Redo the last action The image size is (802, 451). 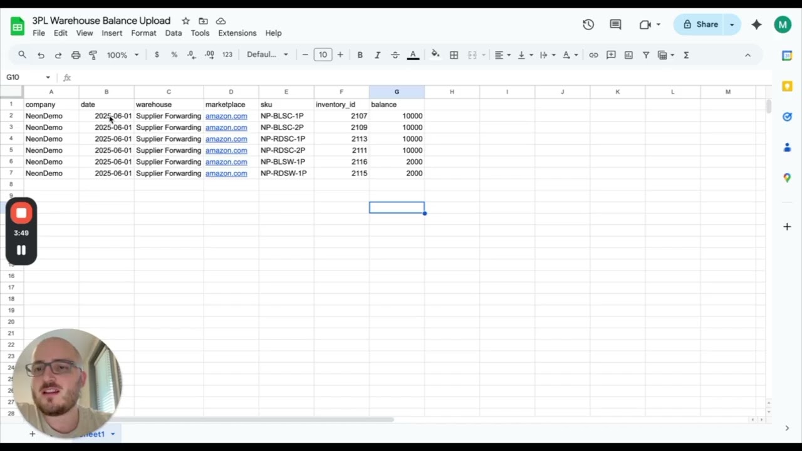coord(58,55)
